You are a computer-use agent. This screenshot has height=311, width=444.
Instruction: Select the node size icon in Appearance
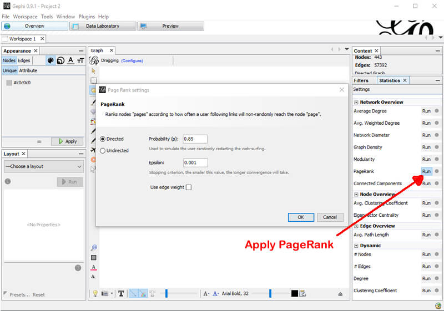pos(60,60)
